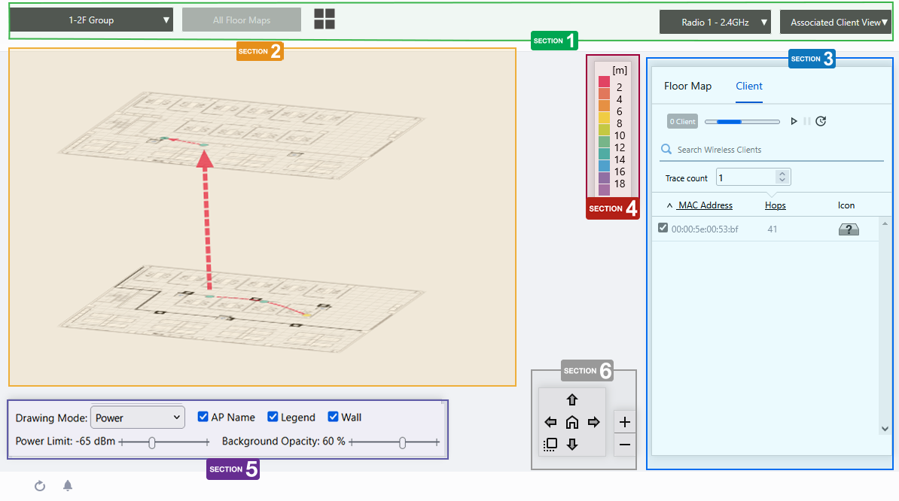Pan the map right with arrow
Viewport: 899px width, 501px height.
pos(593,422)
